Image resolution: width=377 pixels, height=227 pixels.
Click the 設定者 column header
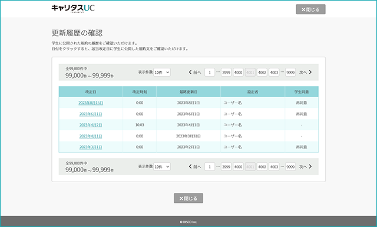tap(253, 92)
